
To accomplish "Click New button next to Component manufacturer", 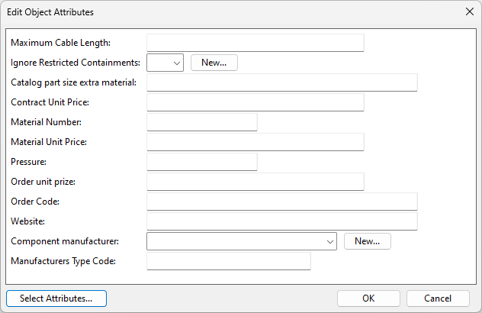I will [x=368, y=241].
